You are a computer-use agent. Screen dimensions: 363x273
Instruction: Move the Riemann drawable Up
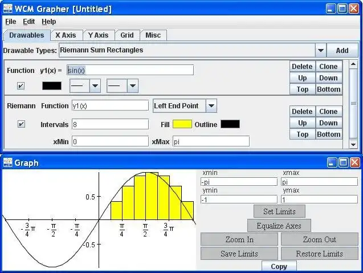click(302, 123)
